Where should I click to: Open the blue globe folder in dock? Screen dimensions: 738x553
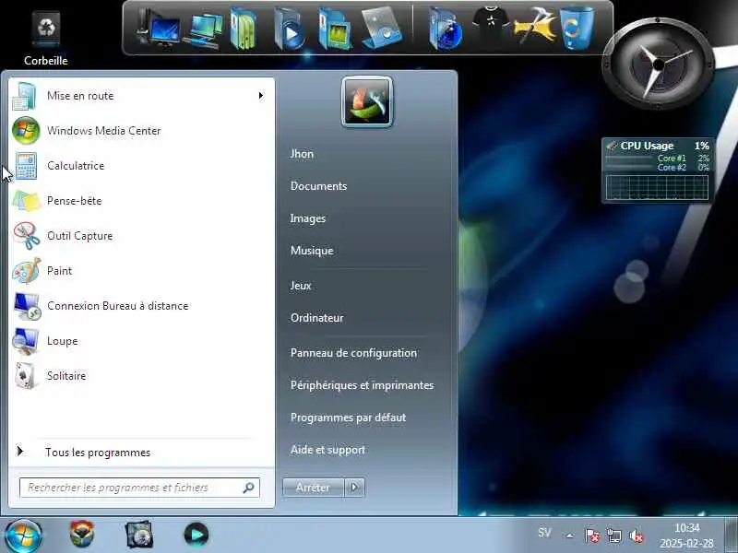445,29
